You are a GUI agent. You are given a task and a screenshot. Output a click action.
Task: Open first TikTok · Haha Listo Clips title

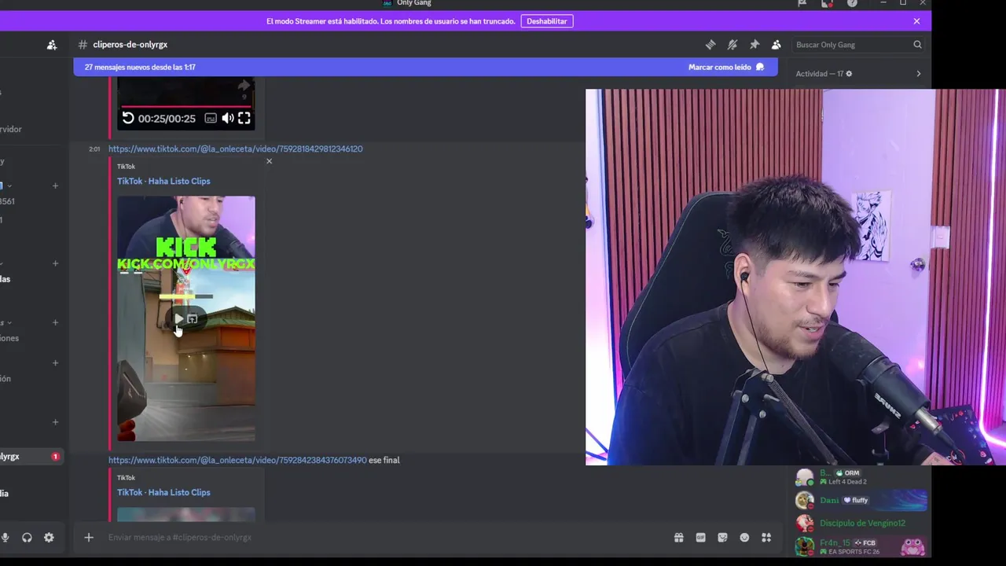(163, 181)
